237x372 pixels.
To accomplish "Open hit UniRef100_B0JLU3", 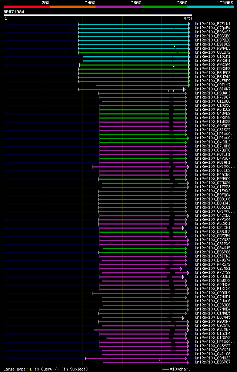I will 212,171.
